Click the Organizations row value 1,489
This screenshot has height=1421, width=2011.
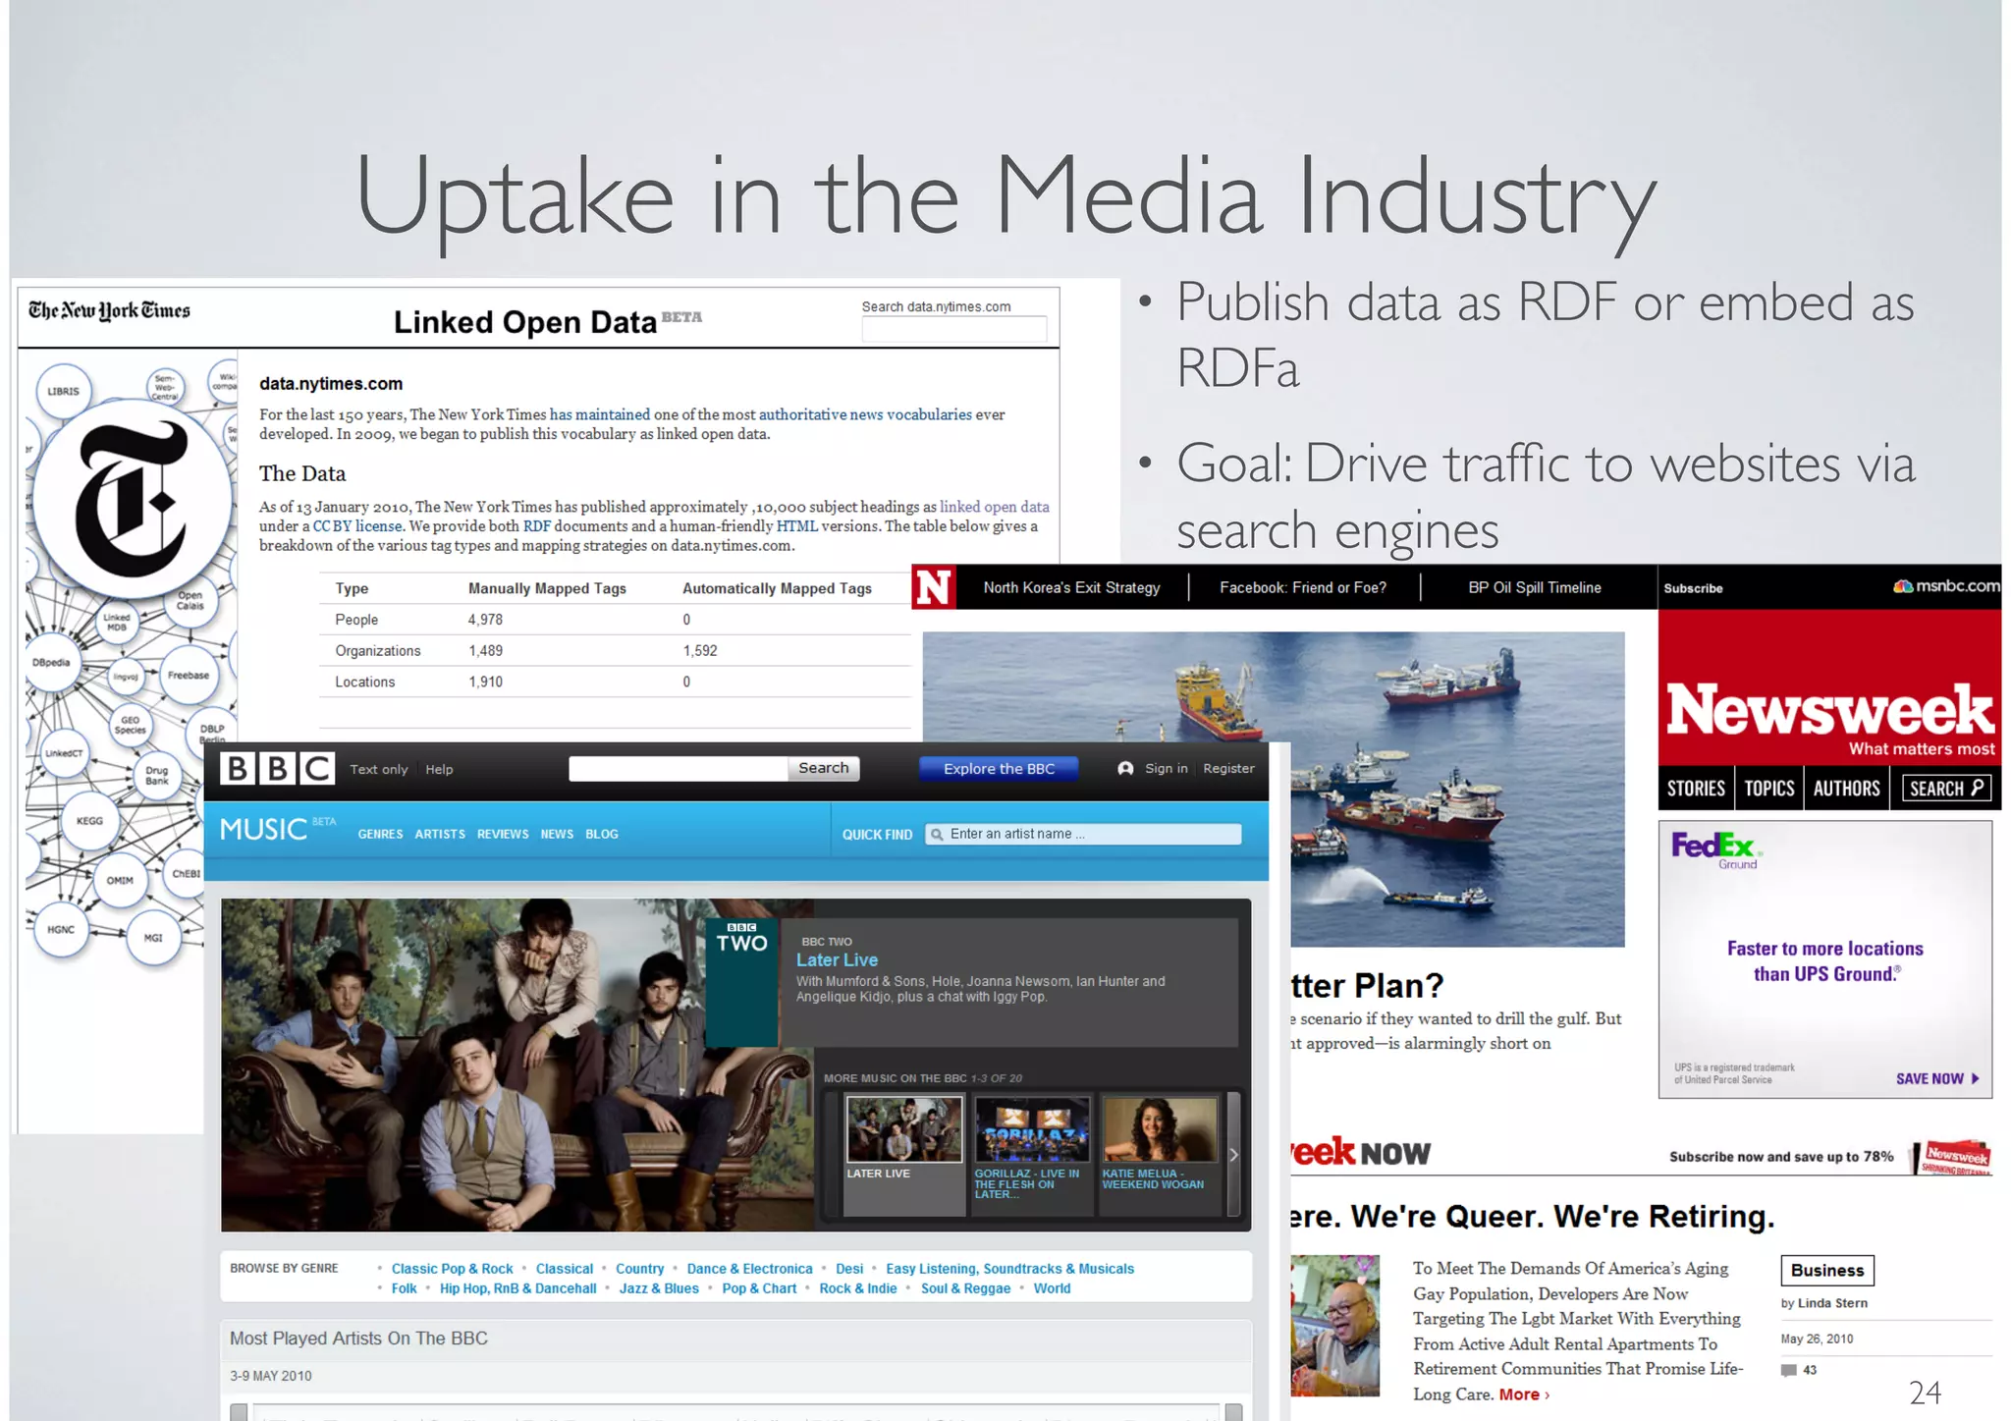tap(485, 650)
